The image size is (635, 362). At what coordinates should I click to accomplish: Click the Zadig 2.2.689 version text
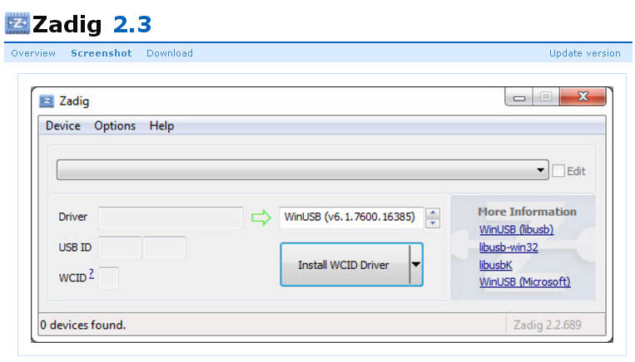[x=547, y=325]
